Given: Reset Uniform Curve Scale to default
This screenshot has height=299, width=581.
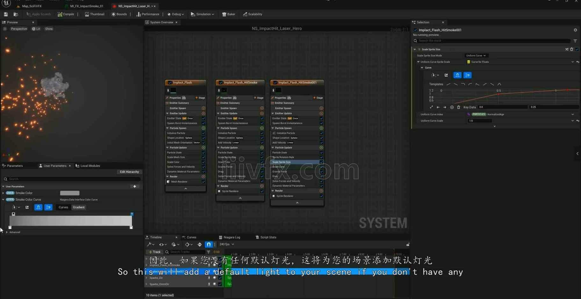Looking at the screenshot, I should point(577,121).
